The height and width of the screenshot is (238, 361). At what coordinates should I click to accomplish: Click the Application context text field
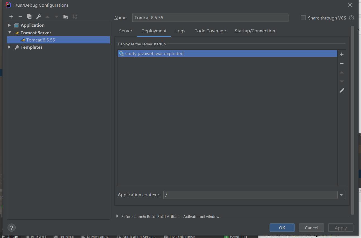tap(251, 195)
